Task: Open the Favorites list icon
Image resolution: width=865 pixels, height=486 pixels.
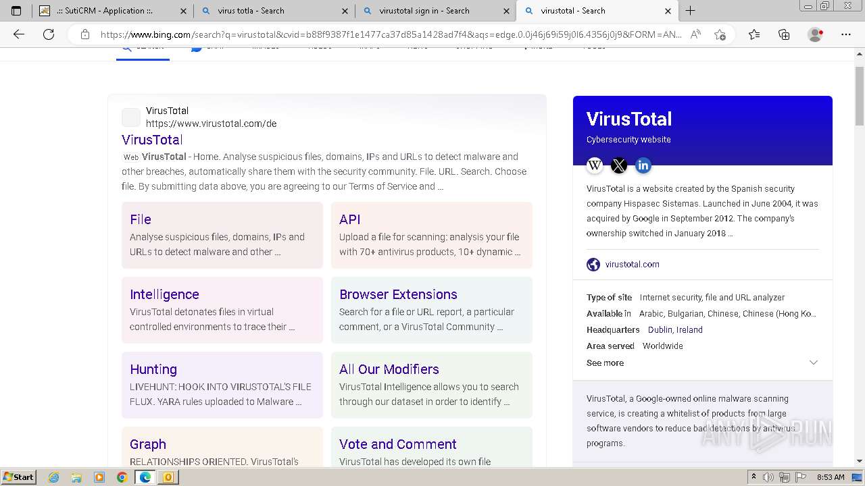Action: 754,34
